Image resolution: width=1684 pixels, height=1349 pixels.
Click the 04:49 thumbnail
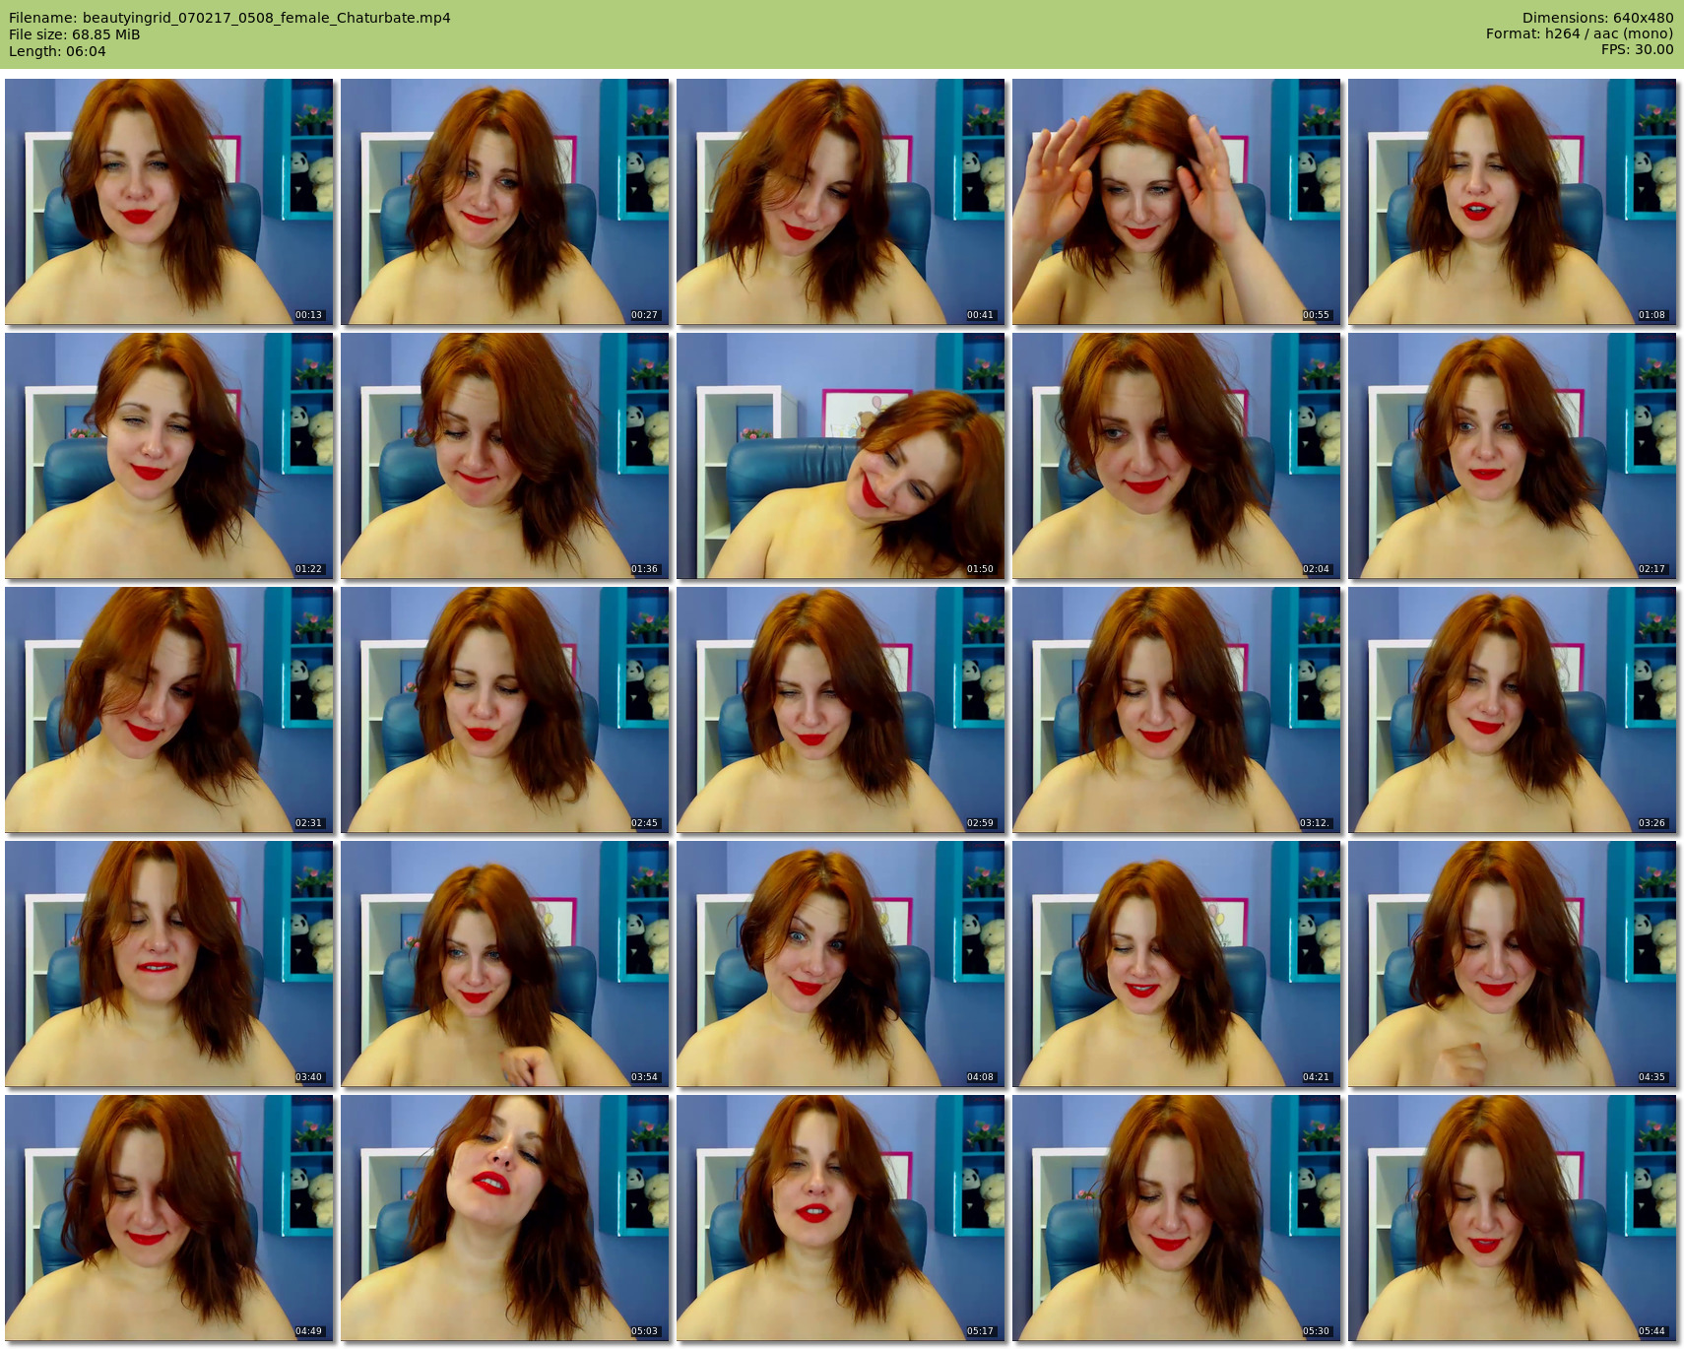169,1218
